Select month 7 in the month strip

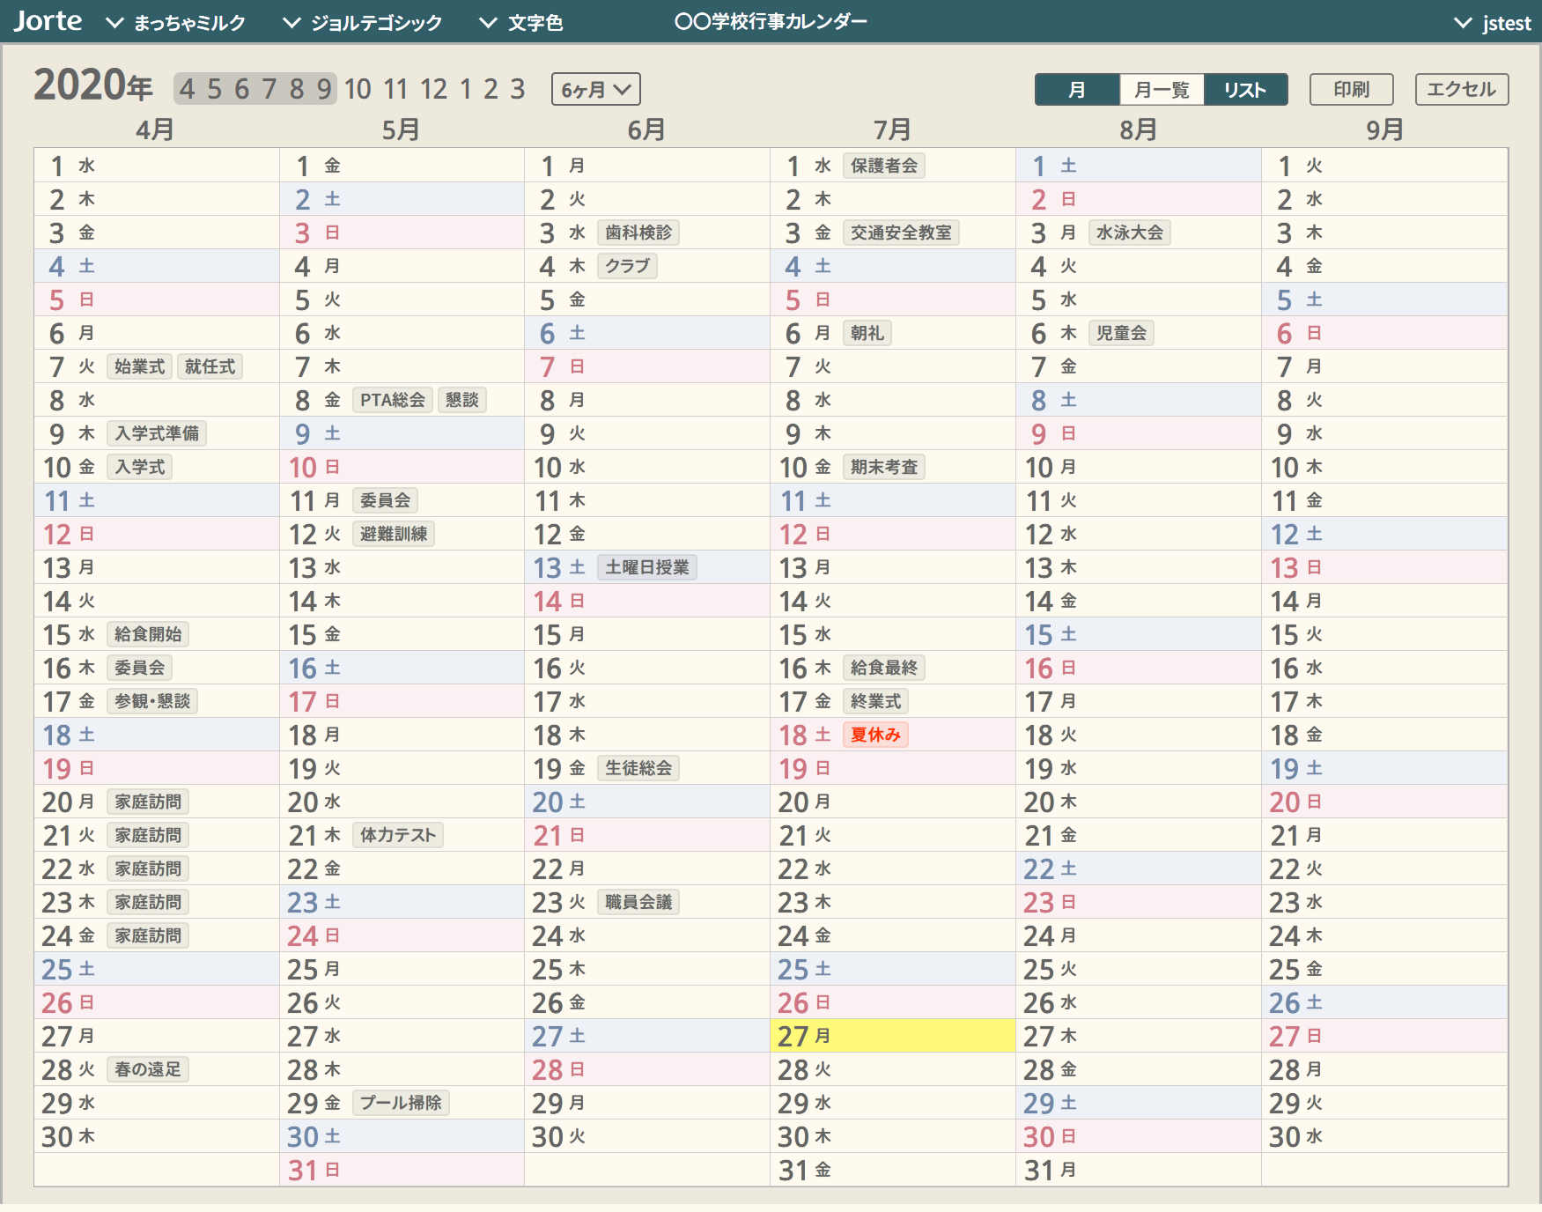[269, 88]
